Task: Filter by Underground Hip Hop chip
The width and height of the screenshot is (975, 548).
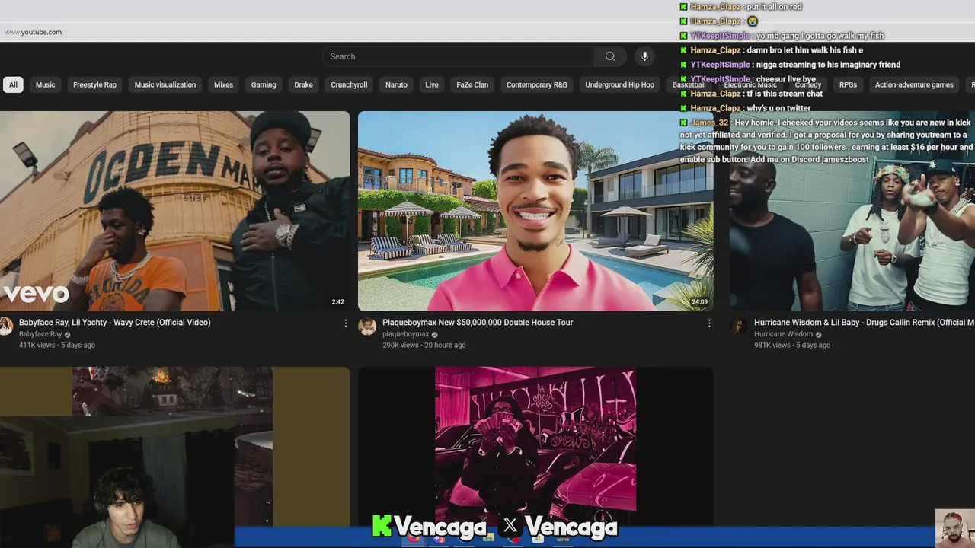Action: pos(619,85)
